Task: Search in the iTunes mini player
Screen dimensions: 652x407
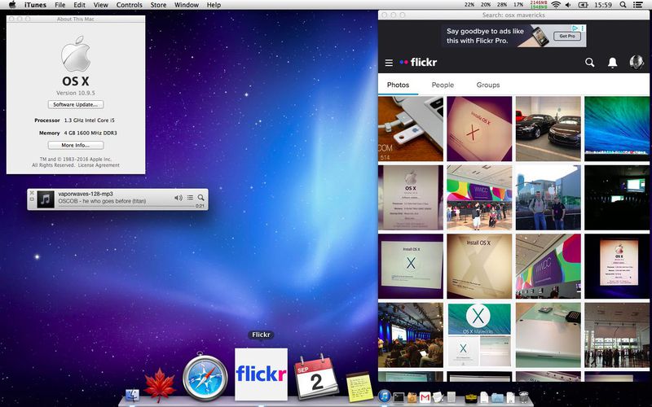Action: 200,198
